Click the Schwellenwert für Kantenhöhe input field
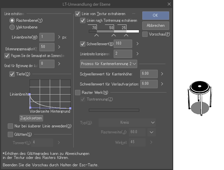This screenshot has width=224, height=170. [x=149, y=74]
